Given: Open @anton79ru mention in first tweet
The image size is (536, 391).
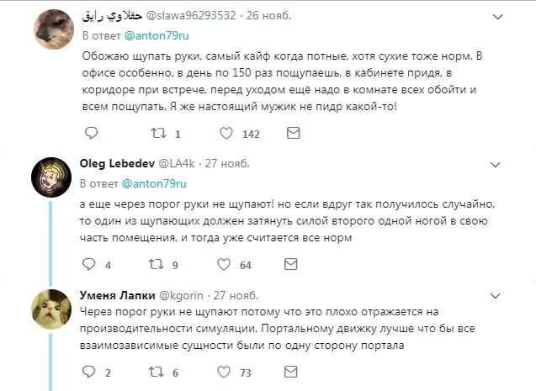Looking at the screenshot, I should (x=155, y=37).
